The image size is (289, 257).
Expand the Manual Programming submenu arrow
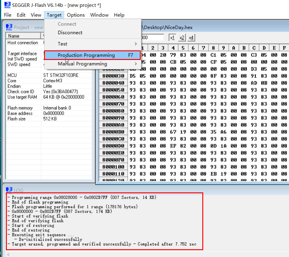pos(136,64)
